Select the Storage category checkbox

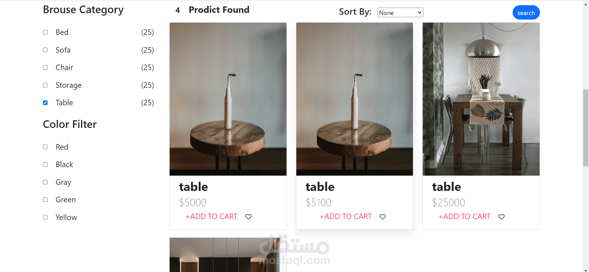point(45,85)
